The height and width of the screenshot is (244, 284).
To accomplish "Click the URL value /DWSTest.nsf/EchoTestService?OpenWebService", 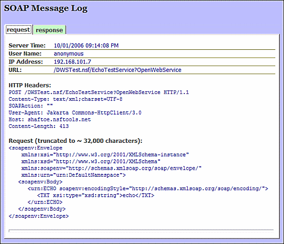I will click(117, 70).
